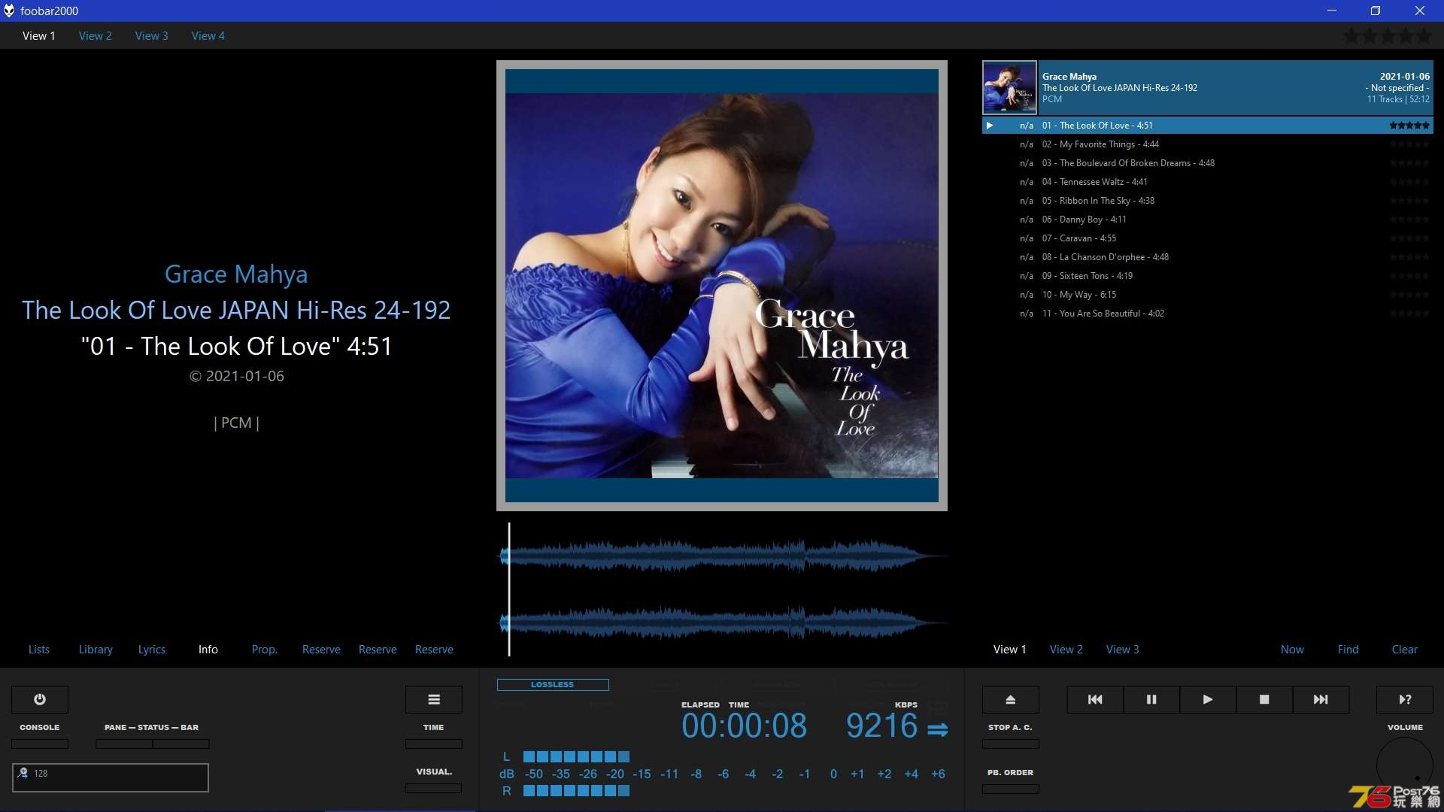Click the LOSSLESS indicator badge

(553, 685)
